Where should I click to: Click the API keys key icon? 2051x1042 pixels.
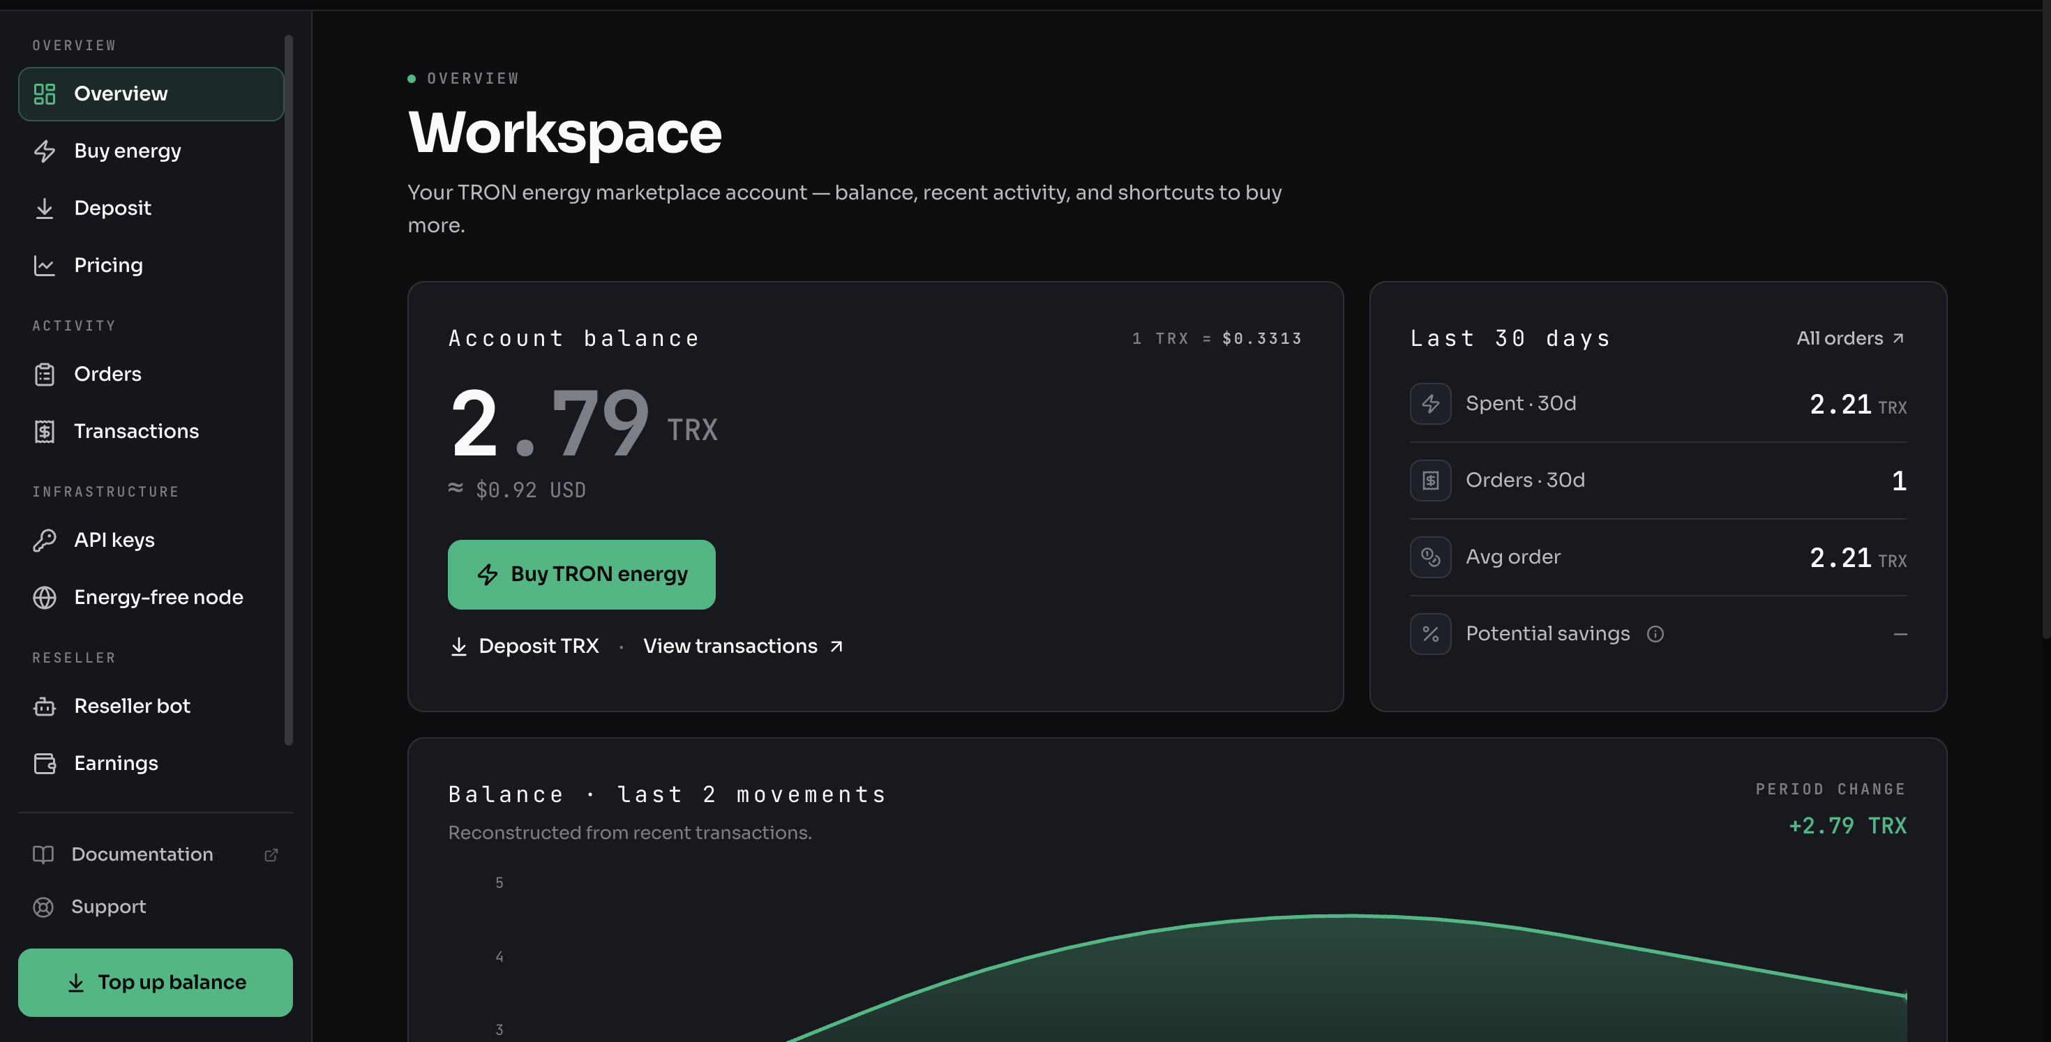point(45,541)
